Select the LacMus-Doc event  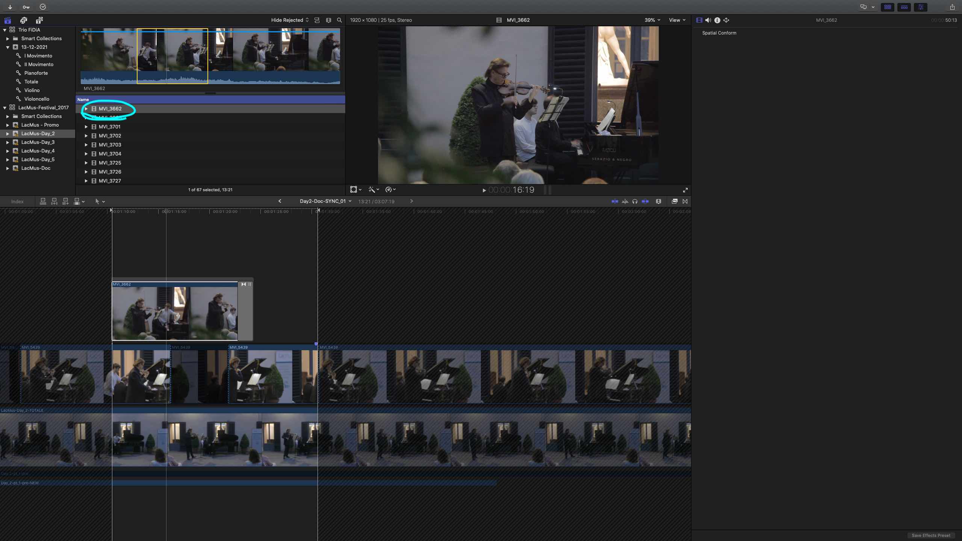[36, 168]
